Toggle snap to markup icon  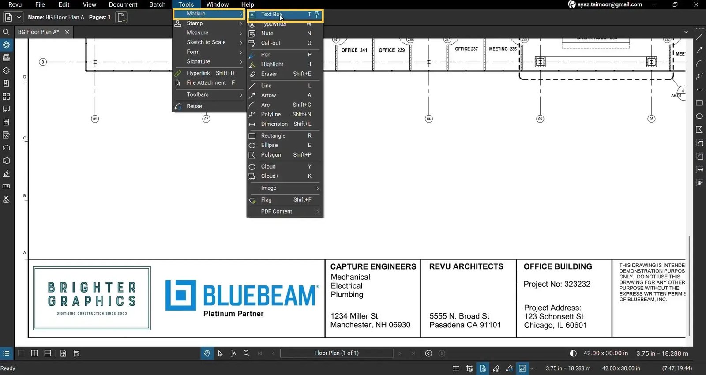pos(496,368)
